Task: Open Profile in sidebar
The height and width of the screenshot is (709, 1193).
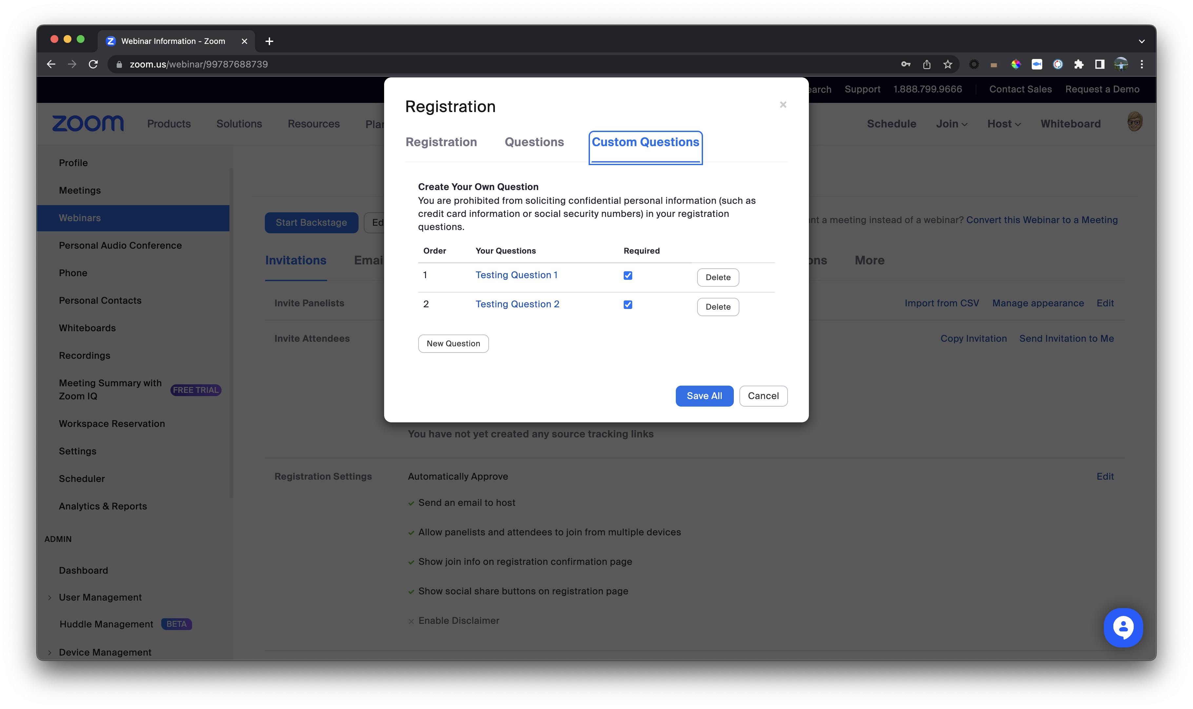Action: 73,163
